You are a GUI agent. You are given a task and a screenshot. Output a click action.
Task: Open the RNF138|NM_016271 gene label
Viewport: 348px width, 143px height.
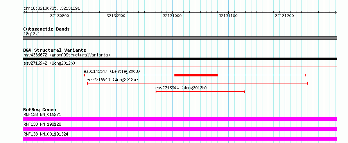(x=42, y=114)
